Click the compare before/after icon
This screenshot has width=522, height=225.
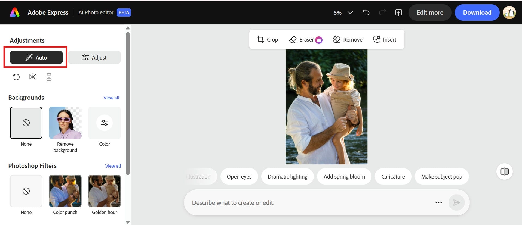(x=505, y=172)
